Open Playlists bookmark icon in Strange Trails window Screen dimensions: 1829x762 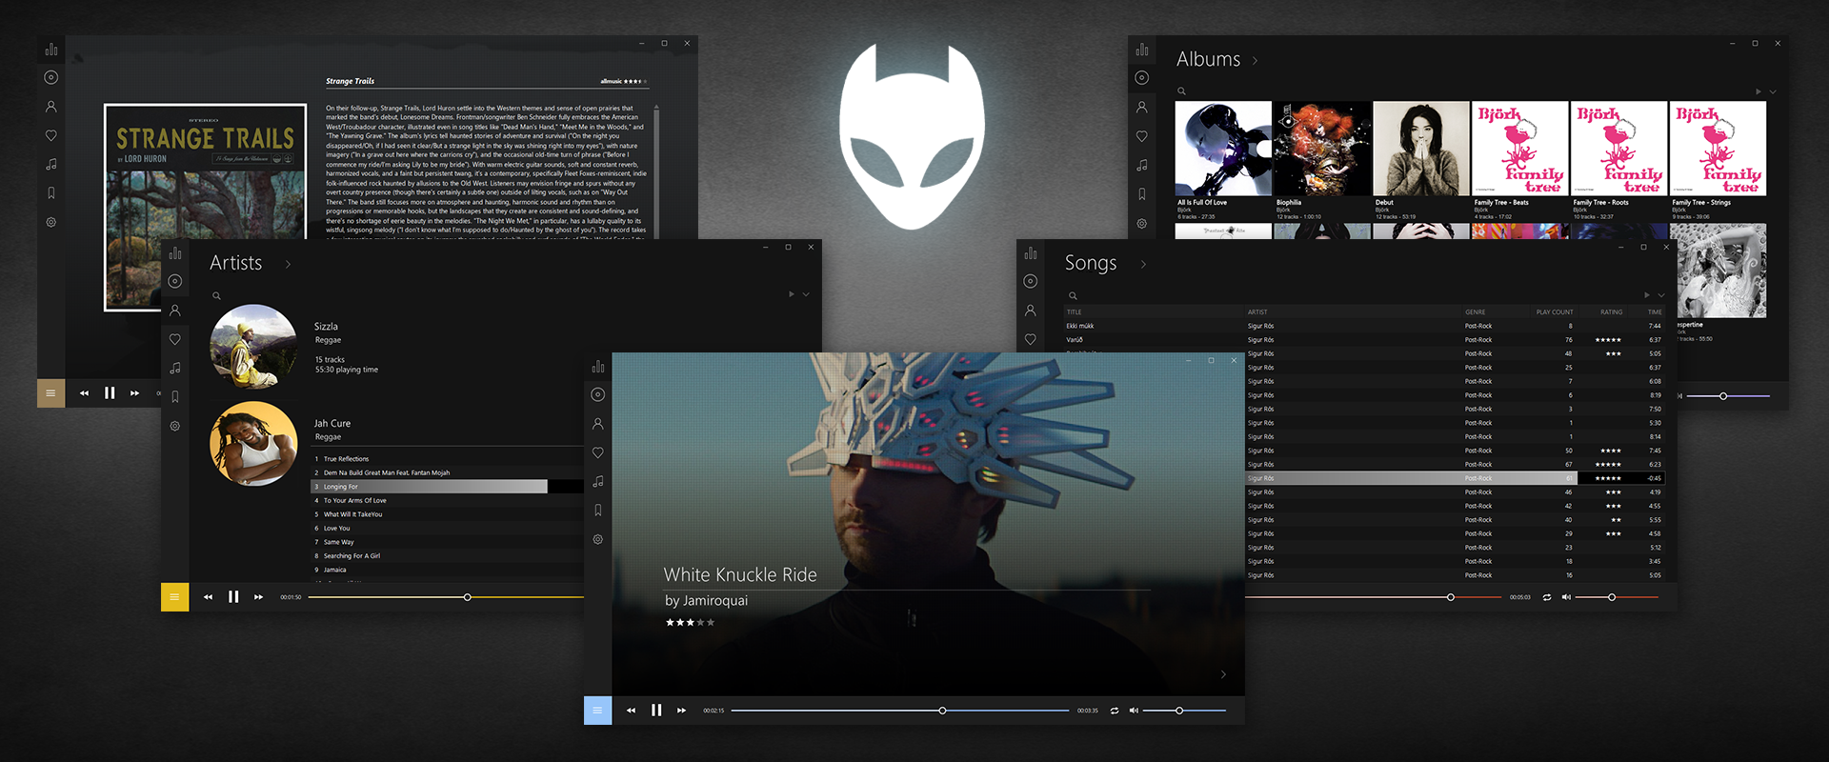coord(50,193)
